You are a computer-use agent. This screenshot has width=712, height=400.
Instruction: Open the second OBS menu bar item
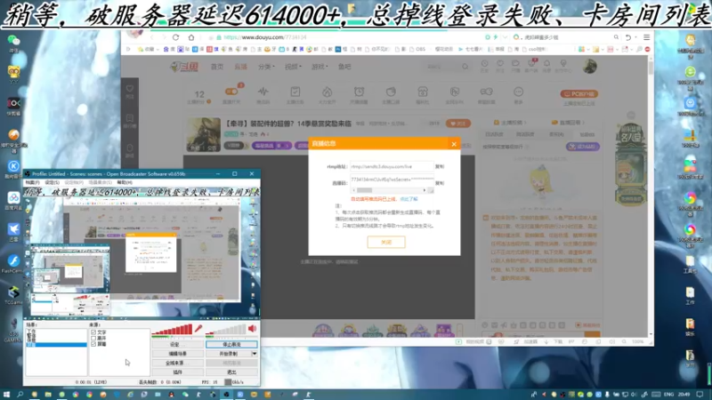tap(53, 182)
